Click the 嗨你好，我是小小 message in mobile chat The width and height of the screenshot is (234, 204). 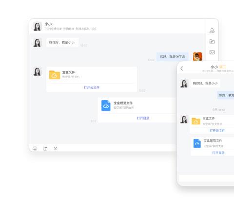tap(205, 83)
